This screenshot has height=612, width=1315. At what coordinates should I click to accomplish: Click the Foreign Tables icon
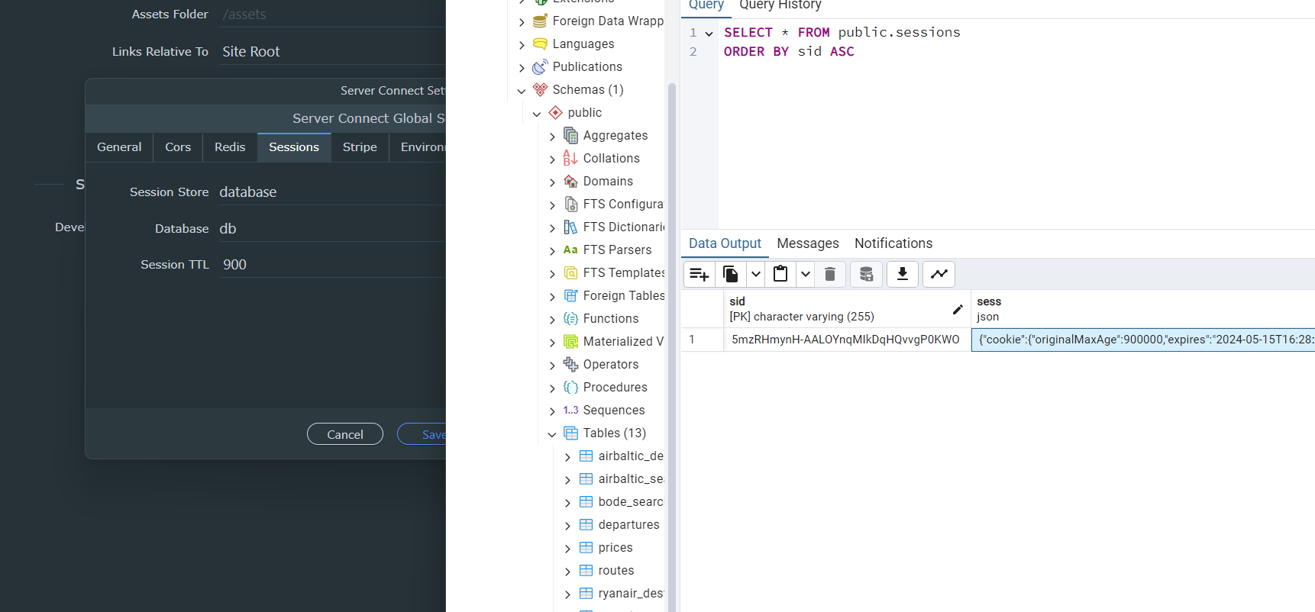[x=570, y=295]
